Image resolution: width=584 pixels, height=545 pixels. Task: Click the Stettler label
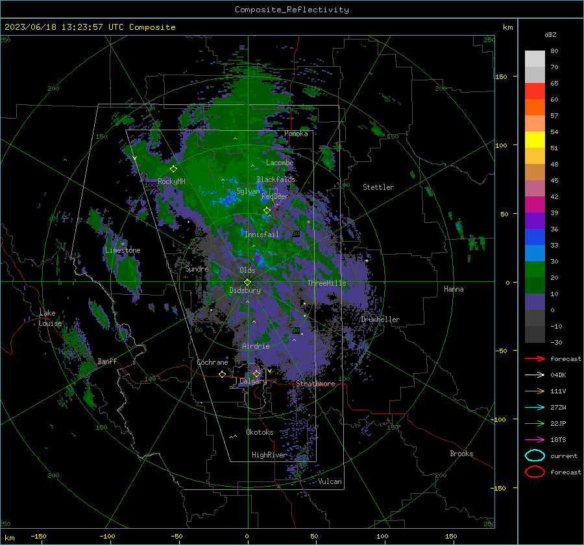pos(378,187)
